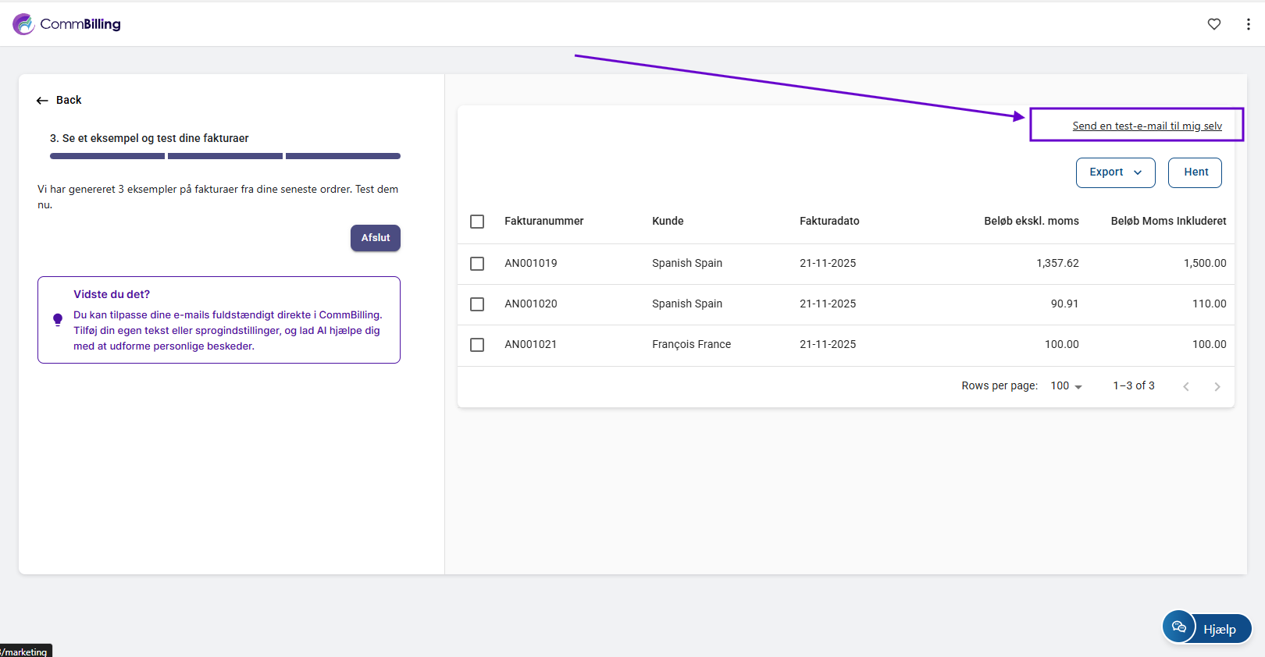Click the back arrow icon
Screen dimensions: 1265x657
click(x=42, y=101)
